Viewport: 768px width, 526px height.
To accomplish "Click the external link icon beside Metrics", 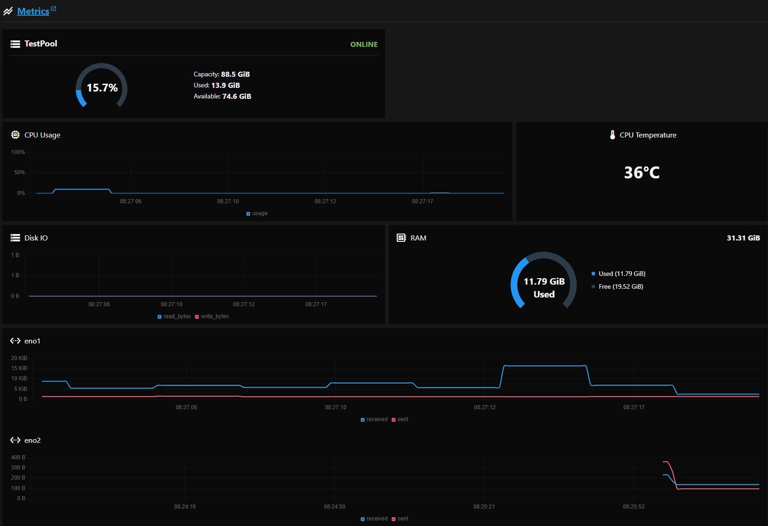I will [x=53, y=9].
